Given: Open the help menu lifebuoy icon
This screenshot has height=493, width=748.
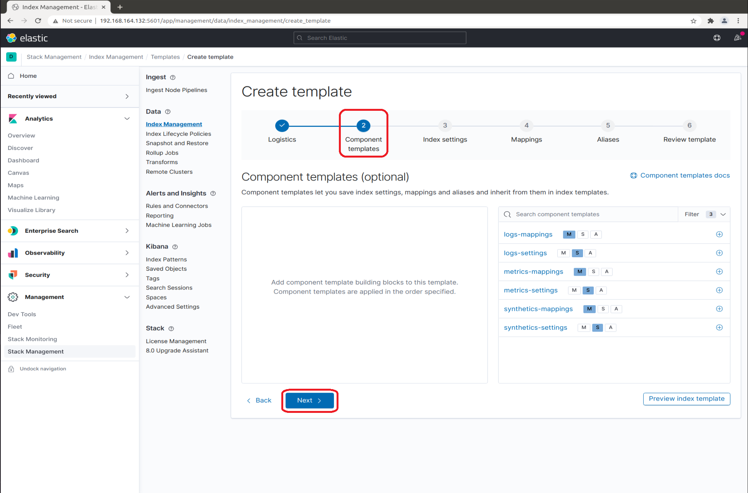Looking at the screenshot, I should pos(717,38).
